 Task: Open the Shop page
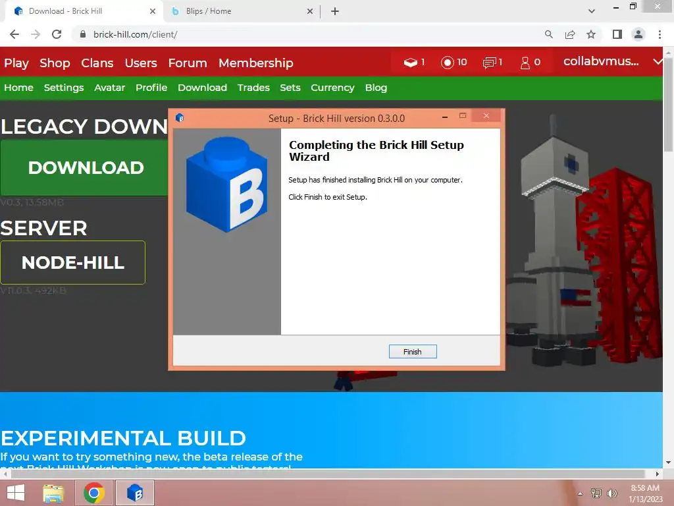click(x=55, y=63)
